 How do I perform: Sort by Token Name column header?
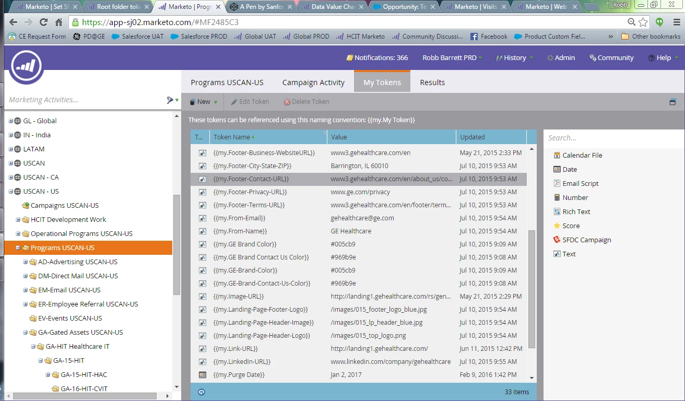click(x=268, y=137)
